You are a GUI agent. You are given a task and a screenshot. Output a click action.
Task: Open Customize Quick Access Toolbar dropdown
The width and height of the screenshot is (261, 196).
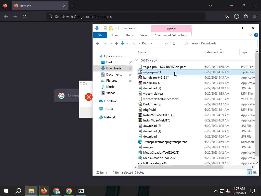pos(115,29)
